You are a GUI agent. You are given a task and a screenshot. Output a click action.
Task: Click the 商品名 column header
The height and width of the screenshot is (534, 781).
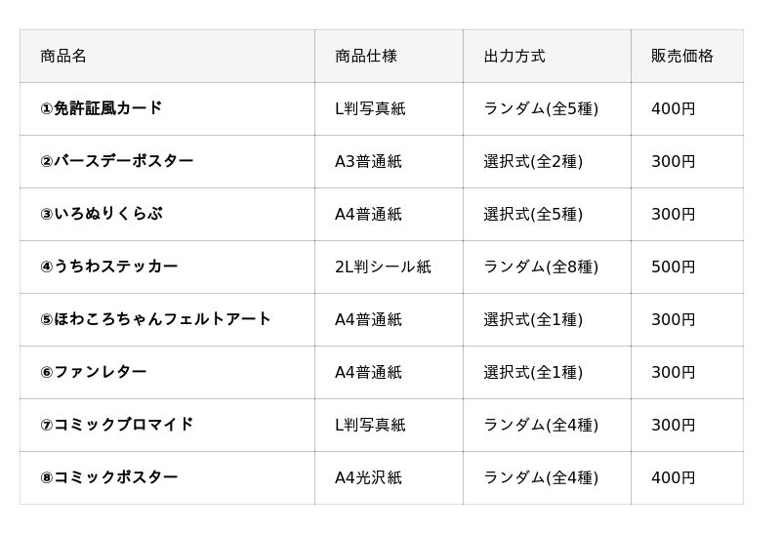[63, 57]
